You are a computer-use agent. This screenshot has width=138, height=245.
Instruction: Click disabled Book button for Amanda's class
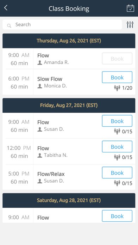coord(117,58)
